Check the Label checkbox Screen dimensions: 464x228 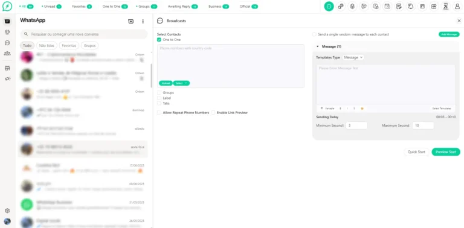159,98
